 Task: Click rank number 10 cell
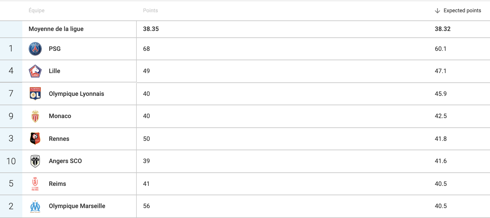(11, 161)
